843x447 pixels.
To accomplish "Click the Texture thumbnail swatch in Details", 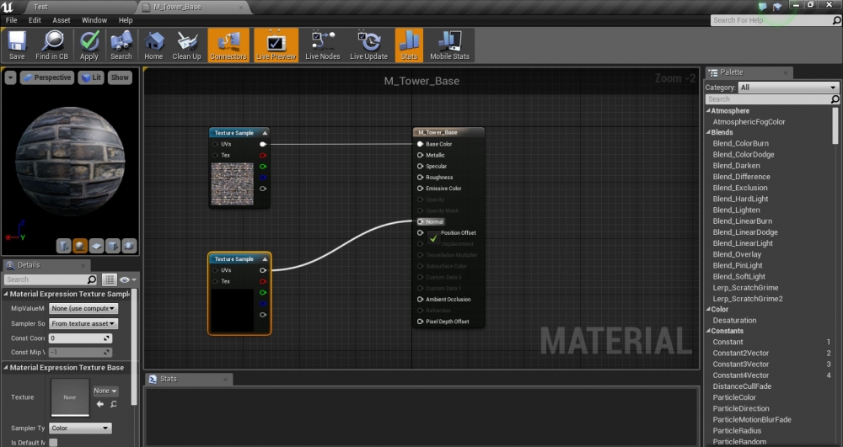I will (x=70, y=396).
